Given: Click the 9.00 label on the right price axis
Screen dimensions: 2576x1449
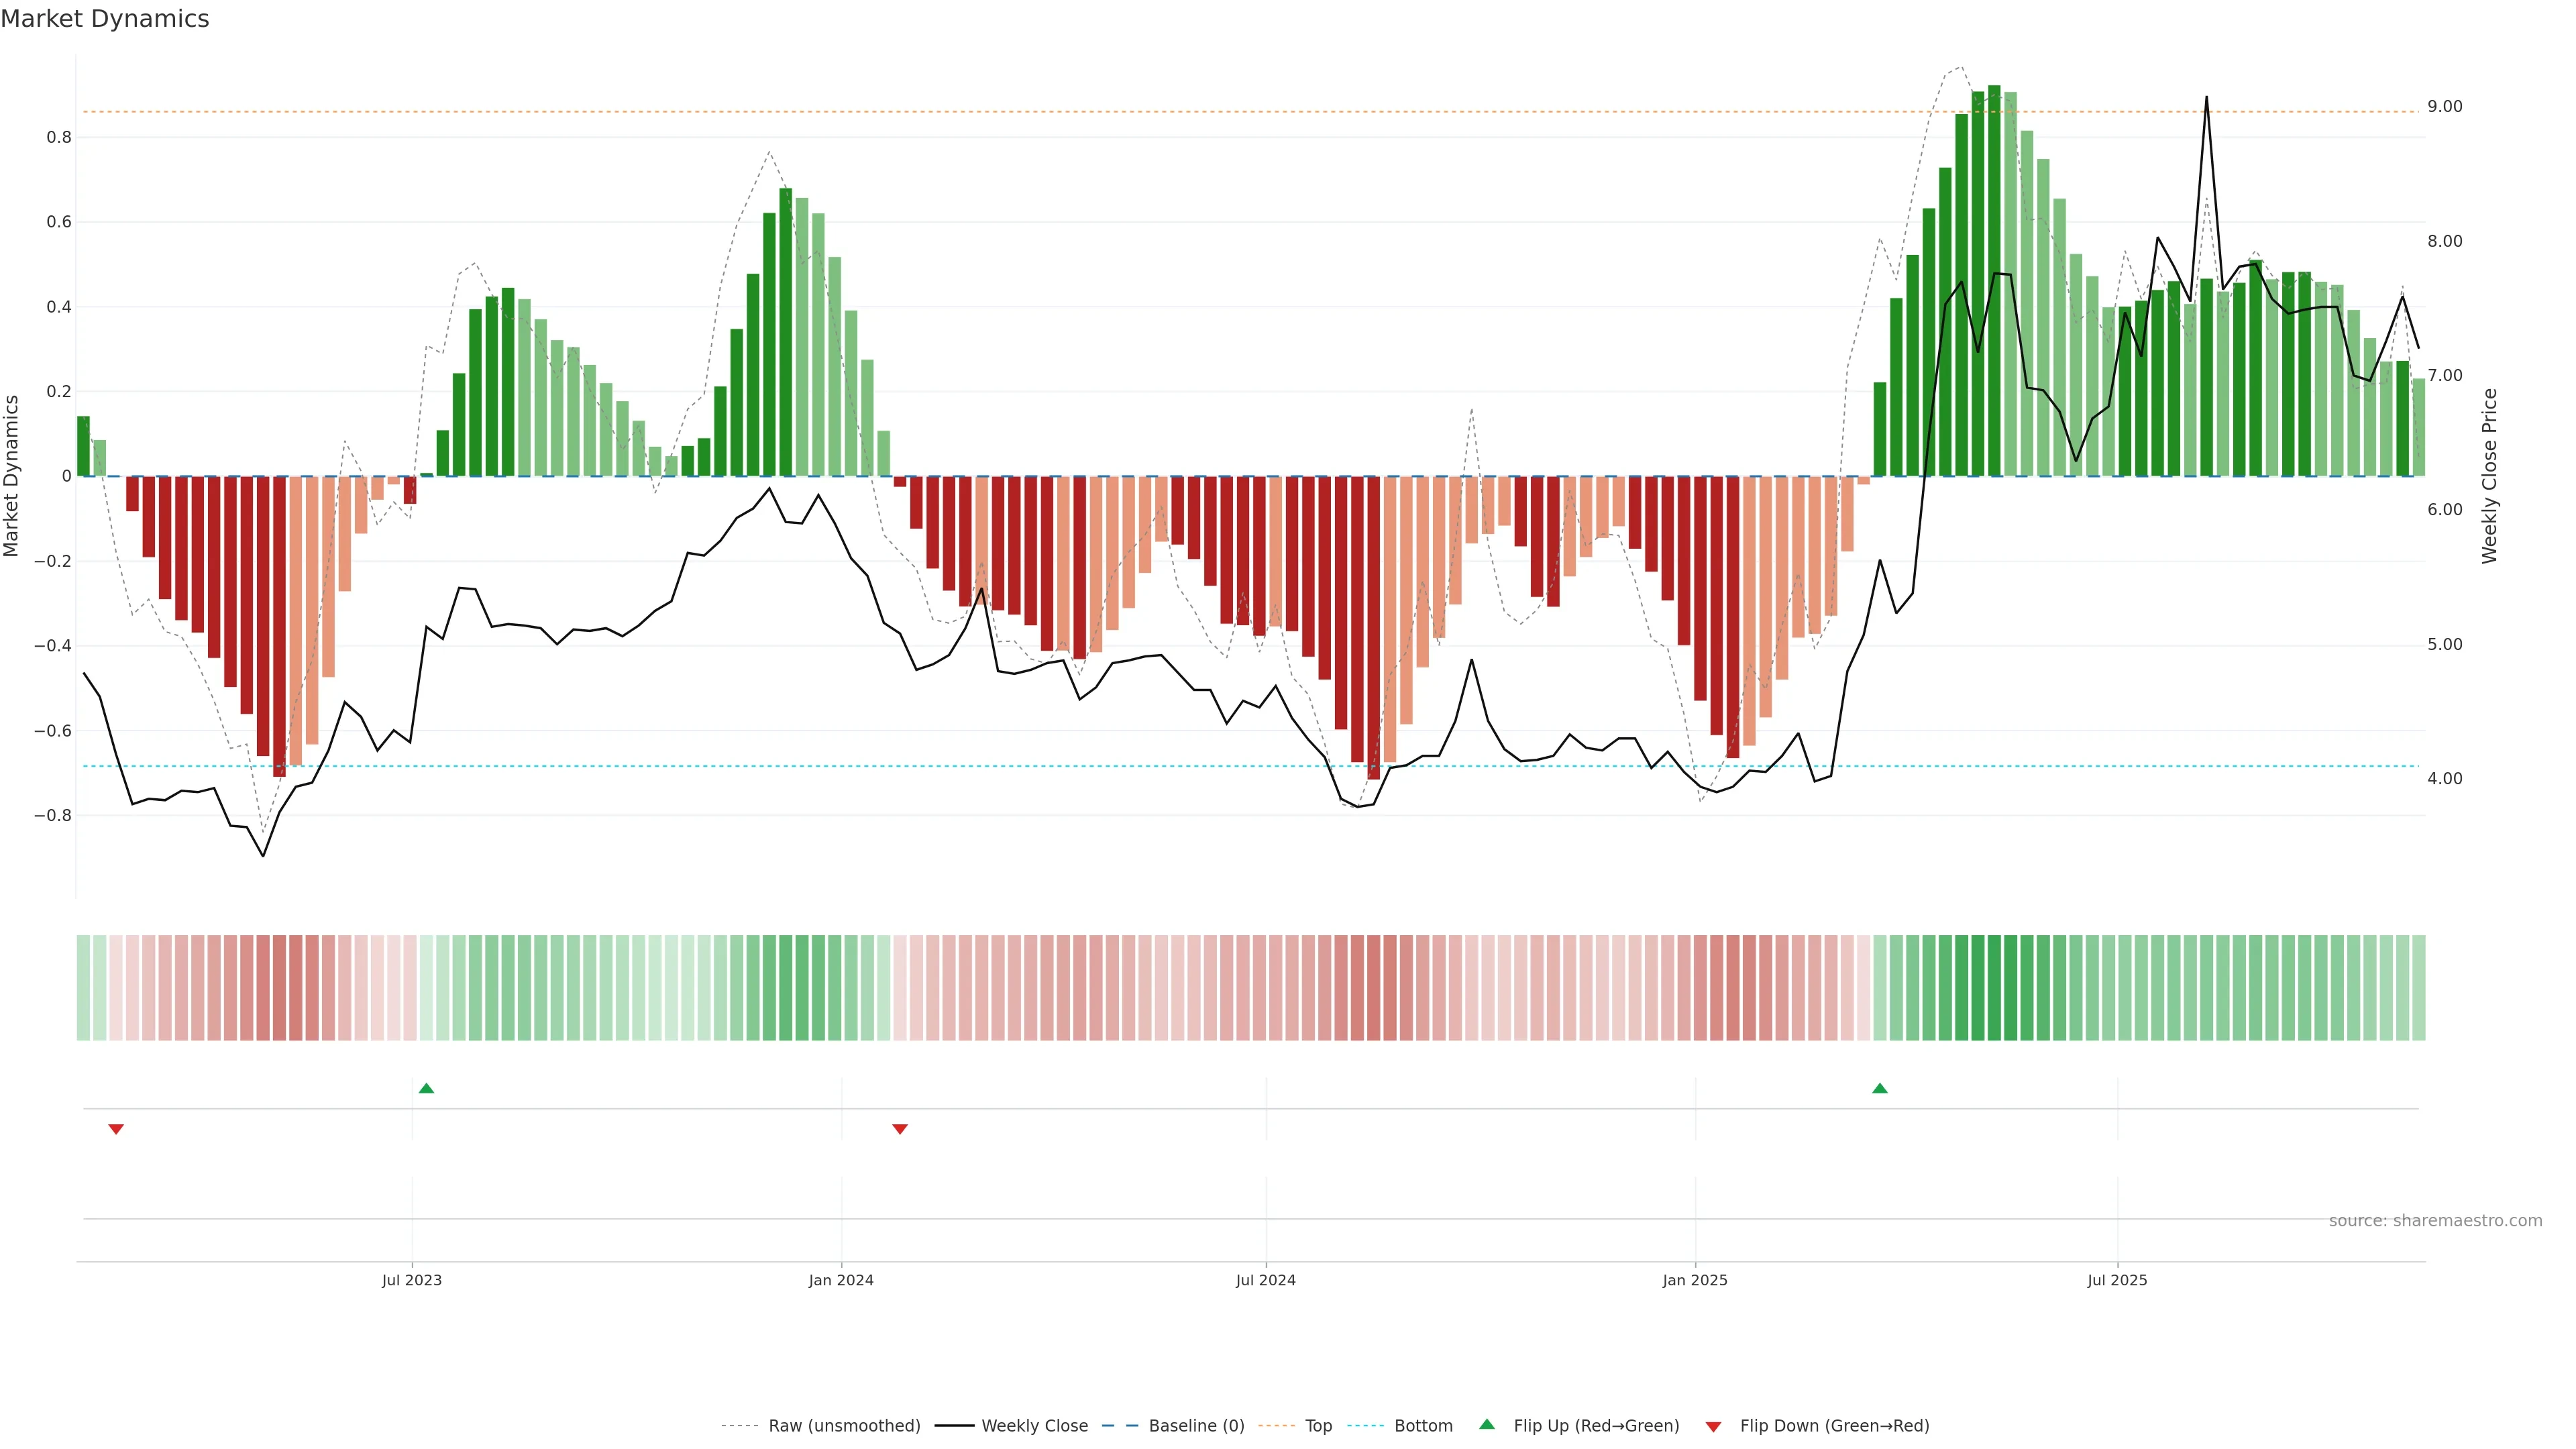Looking at the screenshot, I should coord(2444,107).
